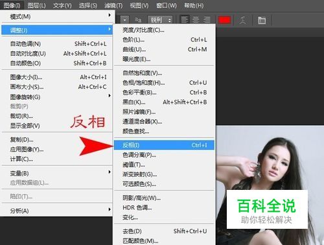
Task: Select 亮度/对比度(C)... adjustment
Action: coord(164,30)
